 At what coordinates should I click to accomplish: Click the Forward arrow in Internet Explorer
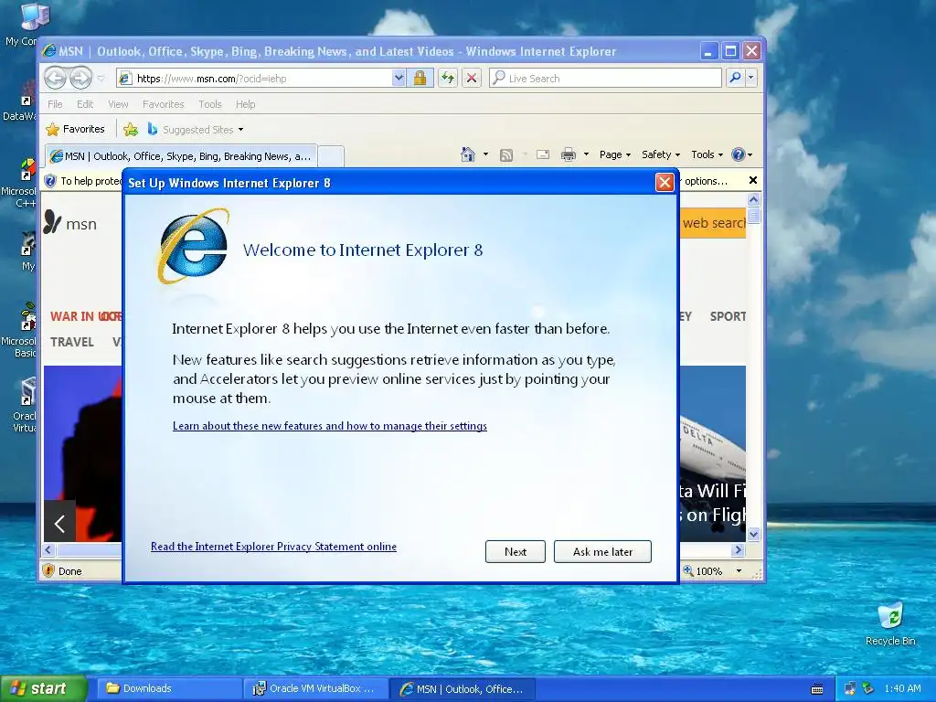point(80,79)
